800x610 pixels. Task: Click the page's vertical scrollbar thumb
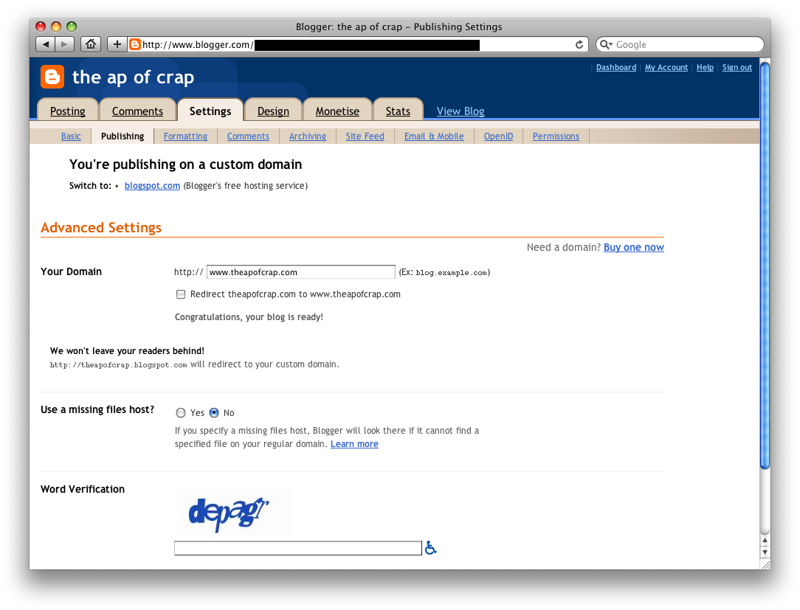(765, 266)
